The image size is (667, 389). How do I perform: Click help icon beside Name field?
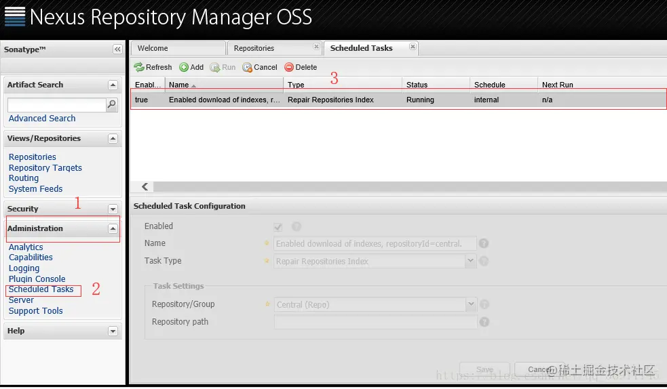[x=483, y=243]
